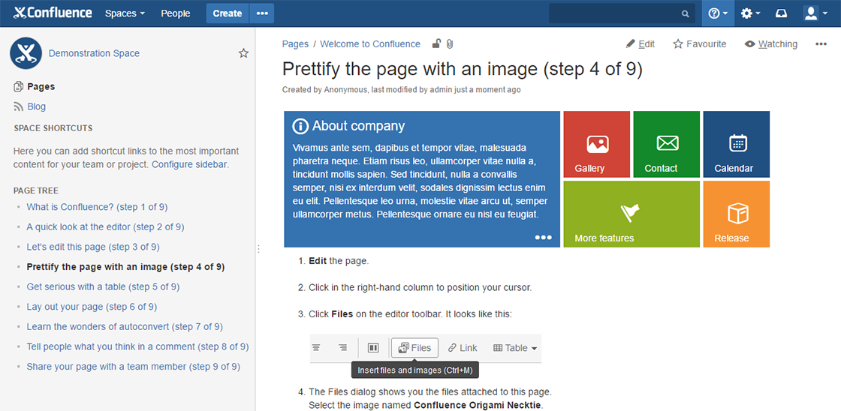Image resolution: width=841 pixels, height=411 pixels.
Task: Click the page title heading
Action: (462, 69)
